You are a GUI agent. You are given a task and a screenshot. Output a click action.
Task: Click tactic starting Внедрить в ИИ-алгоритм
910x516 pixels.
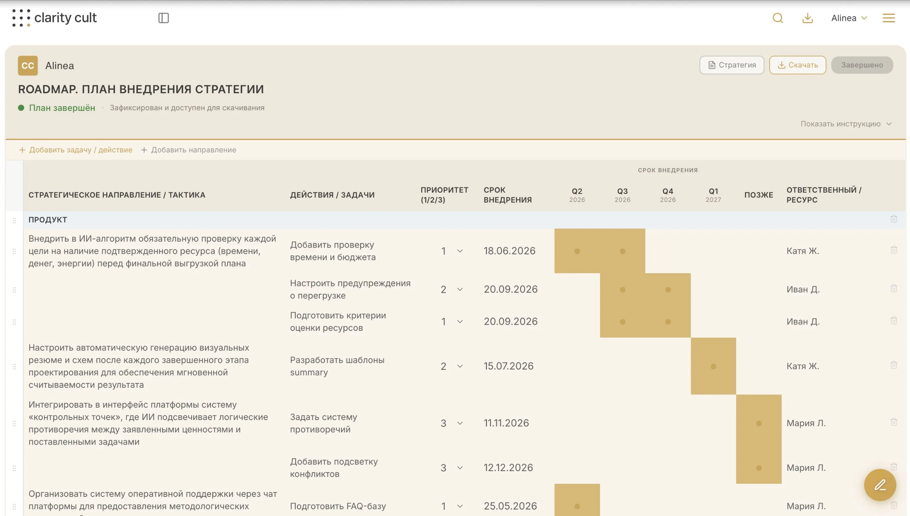coord(152,251)
